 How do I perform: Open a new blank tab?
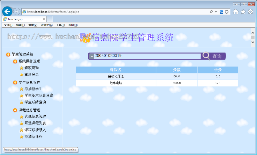click(50, 19)
